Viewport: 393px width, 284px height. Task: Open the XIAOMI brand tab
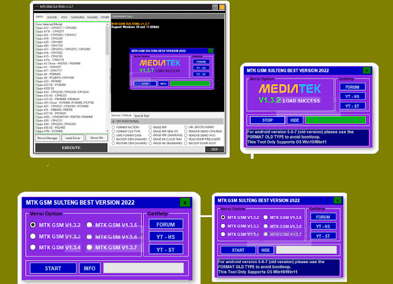pyautogui.click(x=52, y=17)
